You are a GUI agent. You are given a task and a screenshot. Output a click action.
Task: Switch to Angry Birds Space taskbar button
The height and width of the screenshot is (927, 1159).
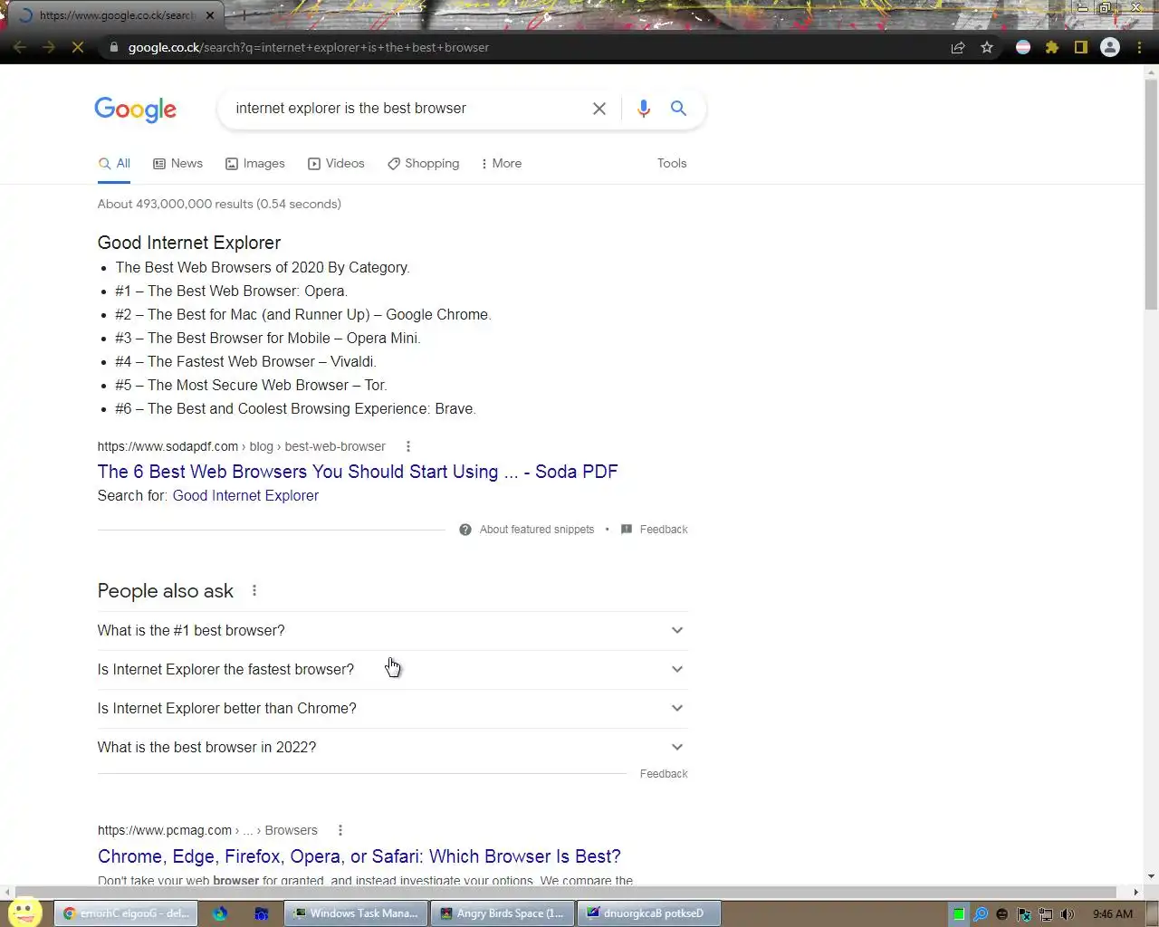click(x=503, y=913)
